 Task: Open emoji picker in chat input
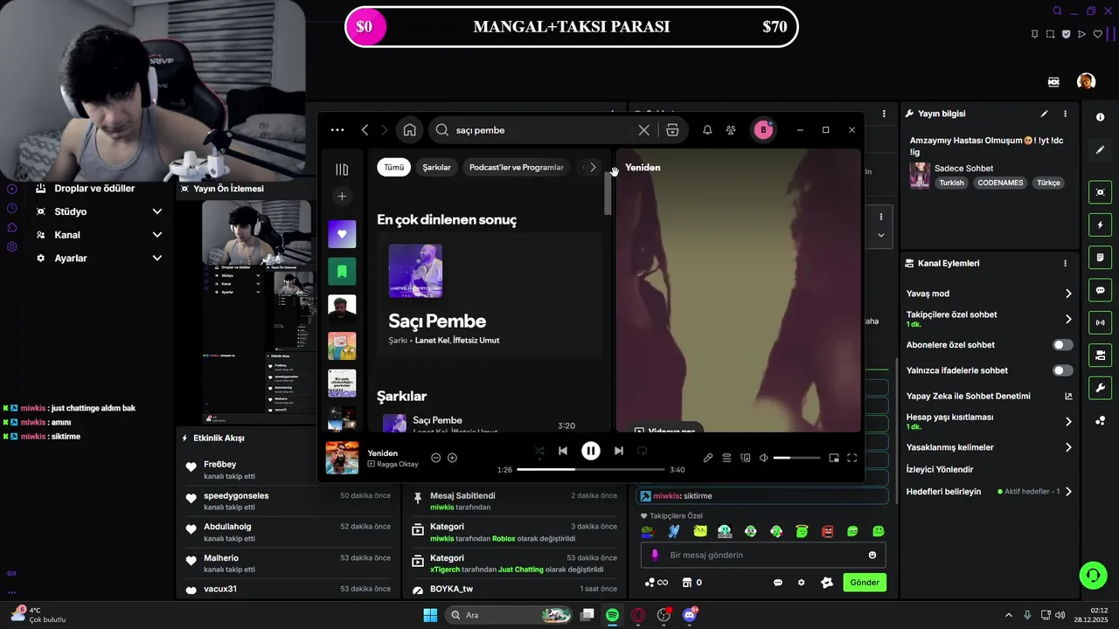pos(872,555)
